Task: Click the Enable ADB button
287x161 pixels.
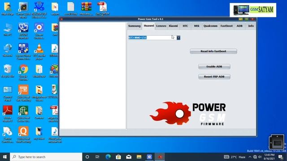Action: pyautogui.click(x=214, y=67)
